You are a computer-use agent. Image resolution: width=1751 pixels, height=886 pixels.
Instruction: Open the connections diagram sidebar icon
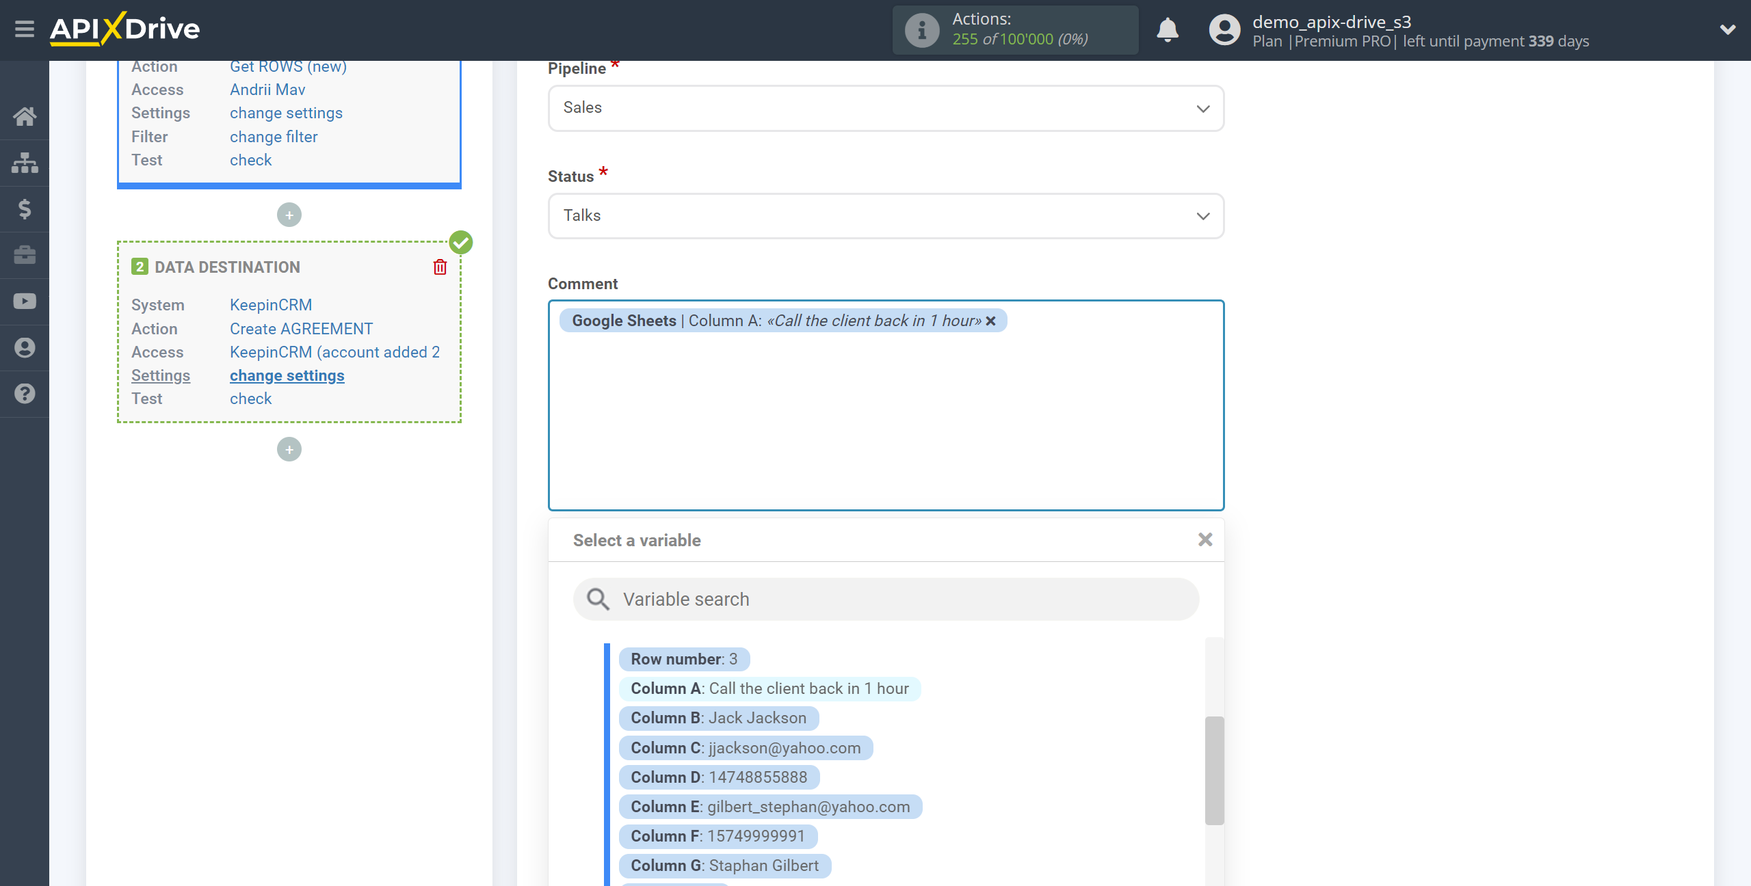25,163
